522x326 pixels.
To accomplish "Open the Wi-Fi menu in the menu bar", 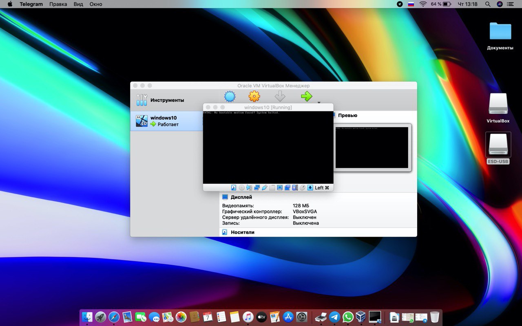I will (423, 4).
